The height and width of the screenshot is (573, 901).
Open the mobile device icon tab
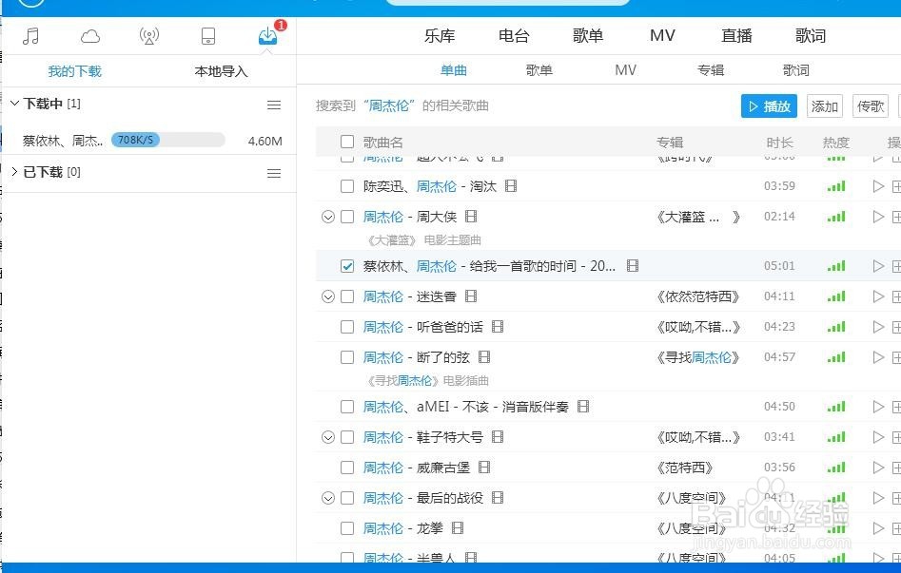[x=208, y=36]
